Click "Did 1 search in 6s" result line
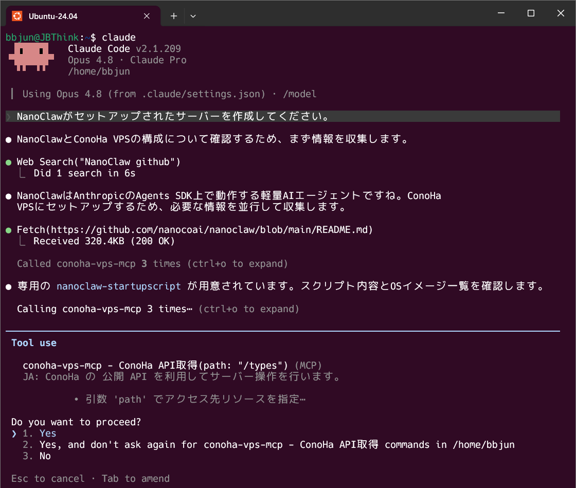The width and height of the screenshot is (576, 488). pos(84,173)
